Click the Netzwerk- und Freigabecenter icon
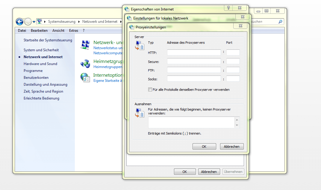Viewport: 321px width, 190px height. coord(85,45)
